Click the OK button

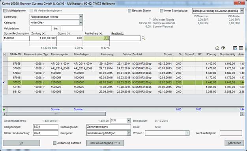pos(21,143)
